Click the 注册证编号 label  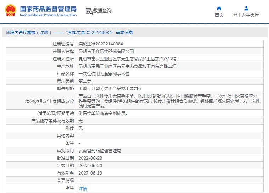pyautogui.click(x=63, y=44)
